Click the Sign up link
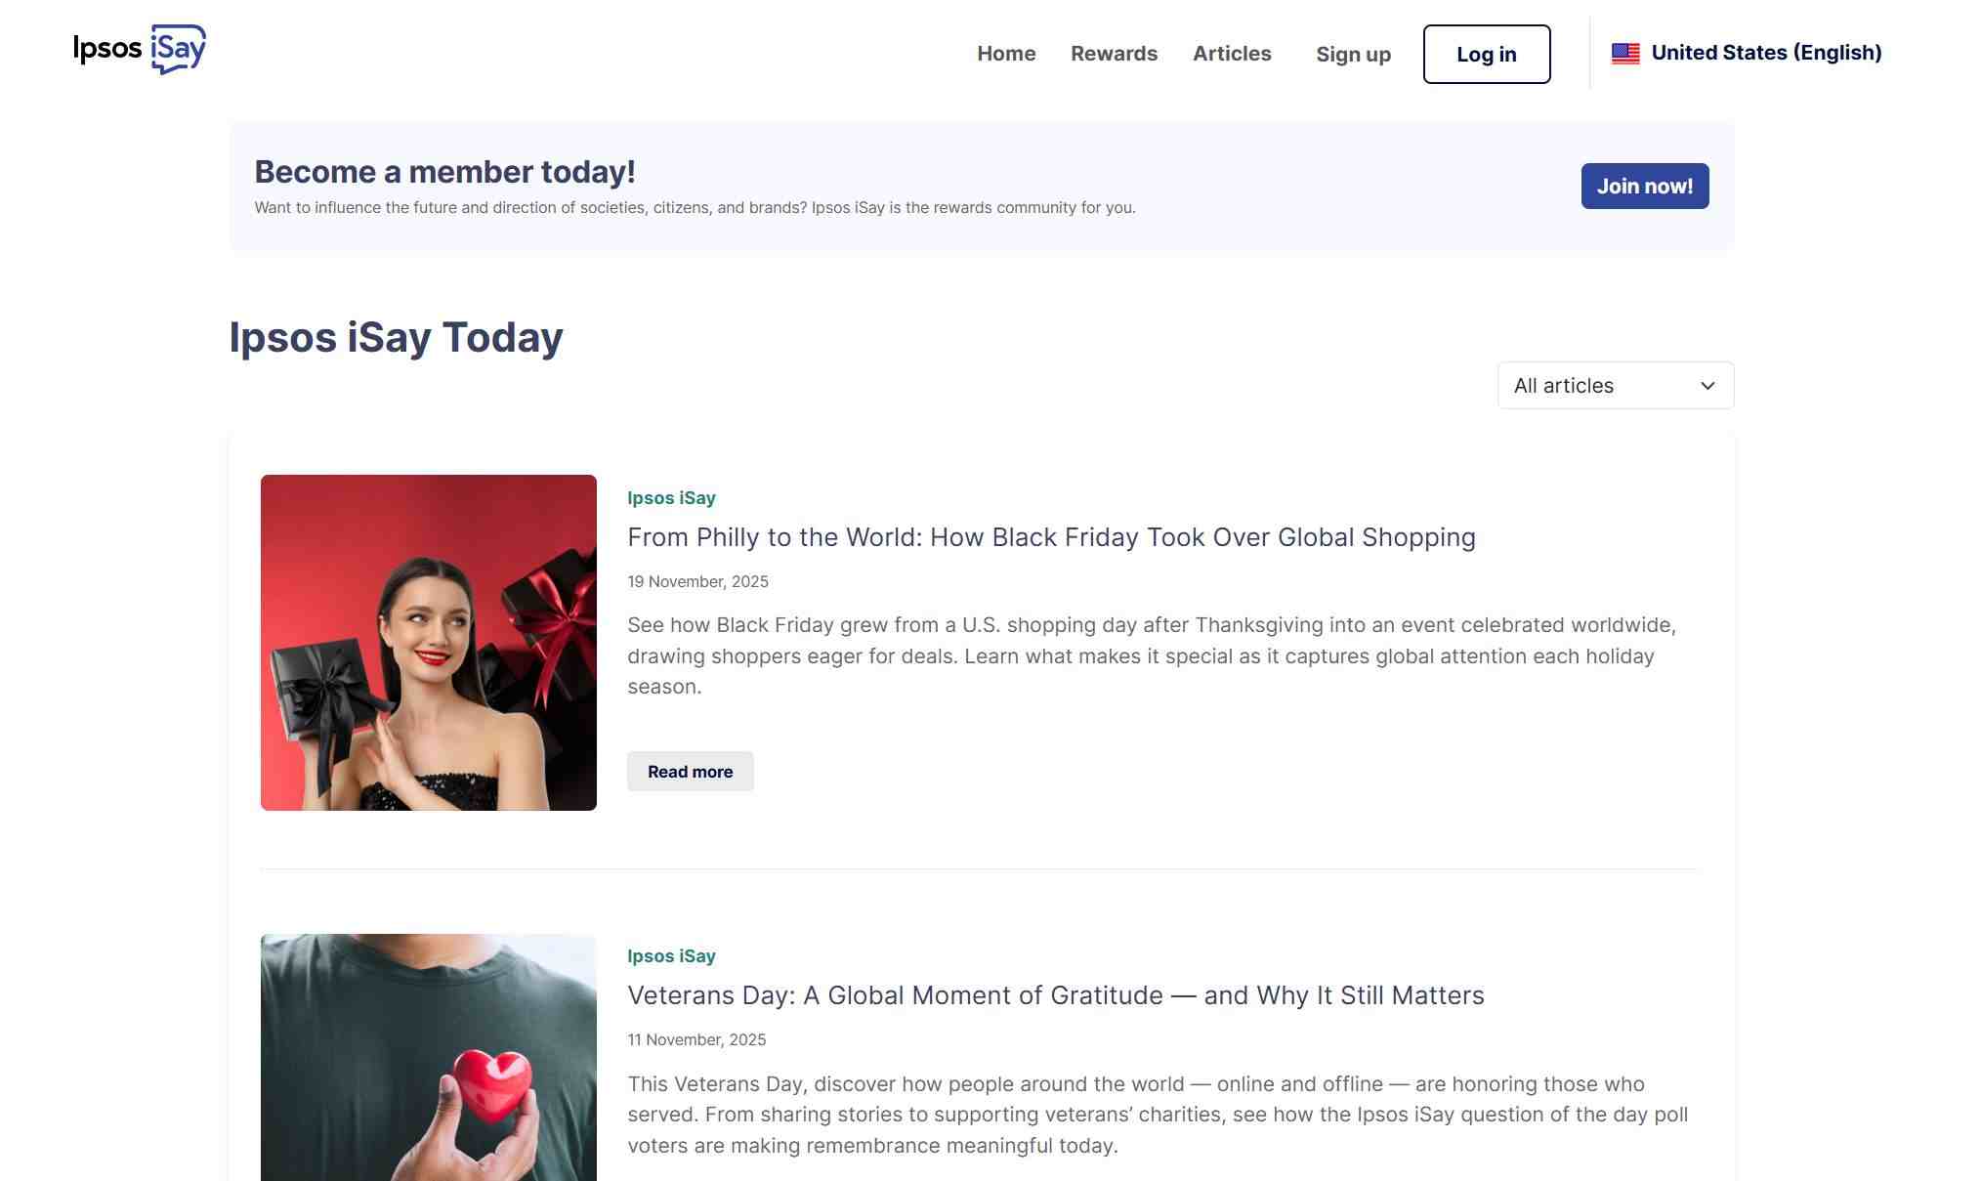This screenshot has height=1181, width=1981. click(1352, 55)
